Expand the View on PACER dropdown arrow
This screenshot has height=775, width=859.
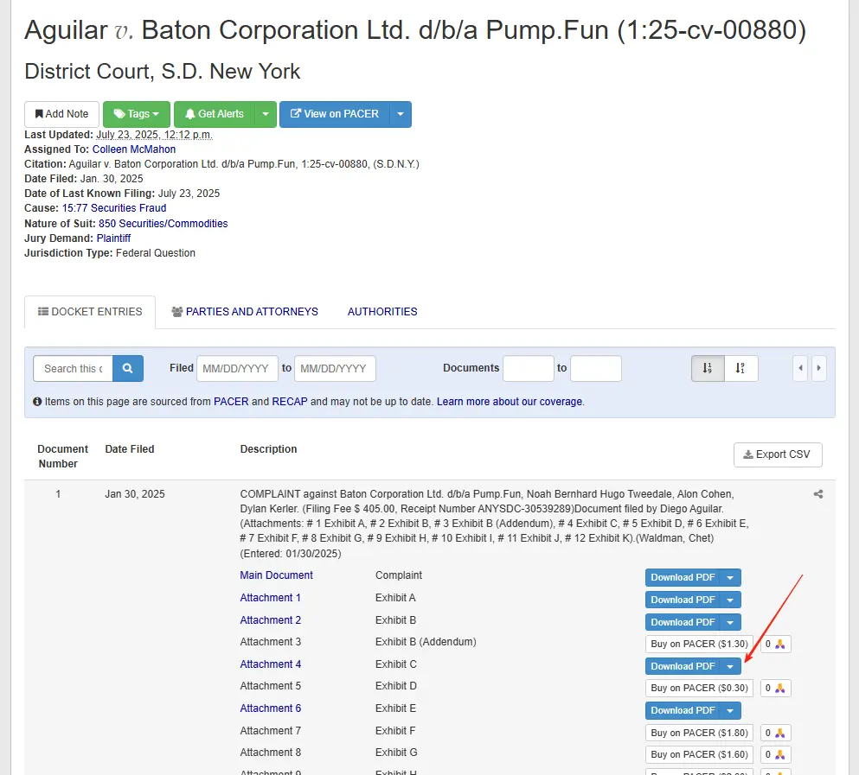(401, 114)
